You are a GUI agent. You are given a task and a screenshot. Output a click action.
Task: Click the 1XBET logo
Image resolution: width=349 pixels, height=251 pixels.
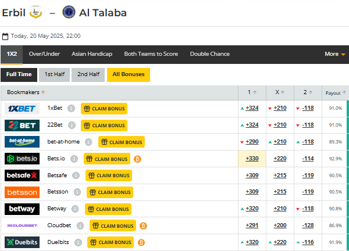tap(22, 109)
